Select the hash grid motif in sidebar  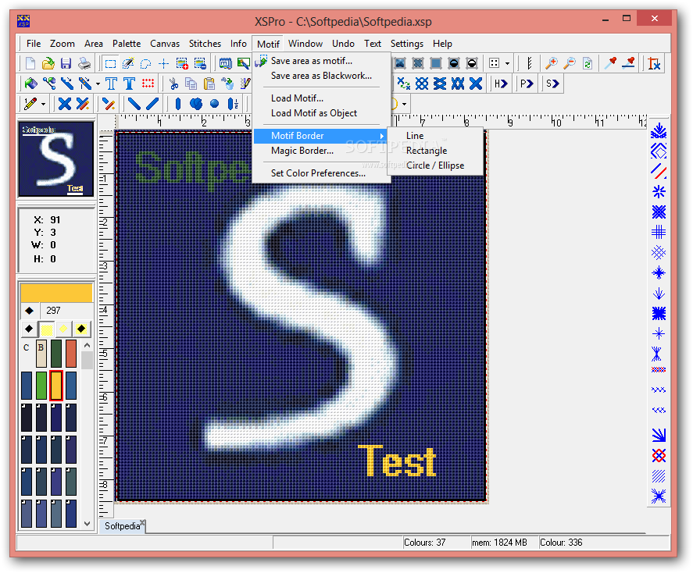click(659, 232)
